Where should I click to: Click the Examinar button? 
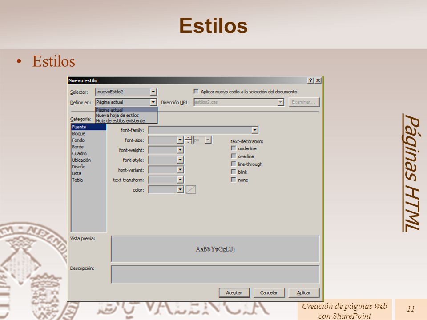pyautogui.click(x=304, y=102)
